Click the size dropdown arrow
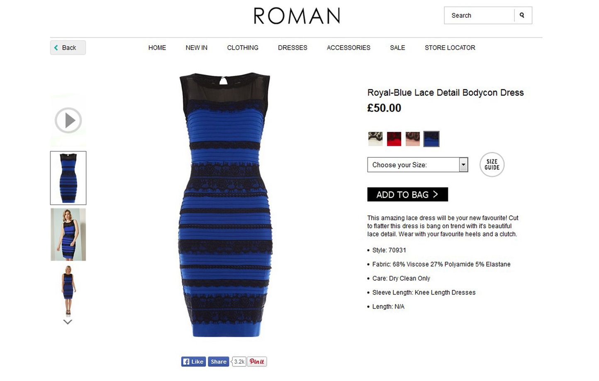 tap(463, 165)
